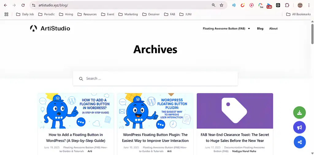Click author Nadiyya Nurul Nuha link

(244, 151)
